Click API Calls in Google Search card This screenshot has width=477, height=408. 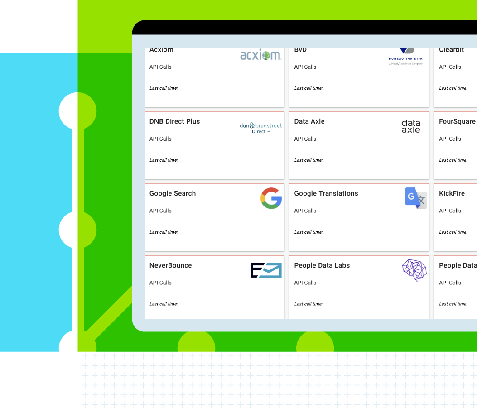160,211
